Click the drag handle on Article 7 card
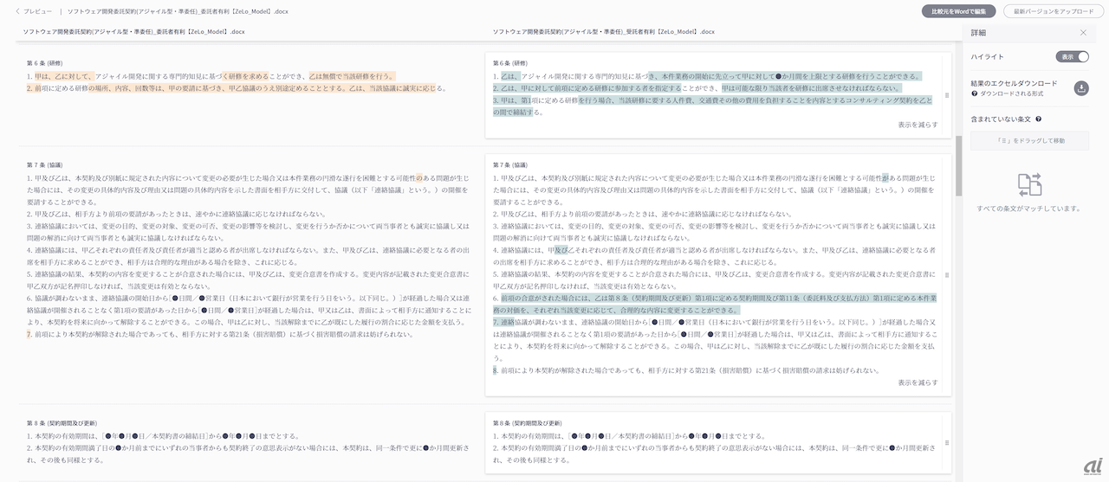 point(946,275)
